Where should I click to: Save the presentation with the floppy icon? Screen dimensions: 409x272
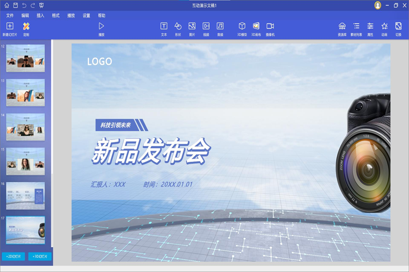click(x=16, y=5)
